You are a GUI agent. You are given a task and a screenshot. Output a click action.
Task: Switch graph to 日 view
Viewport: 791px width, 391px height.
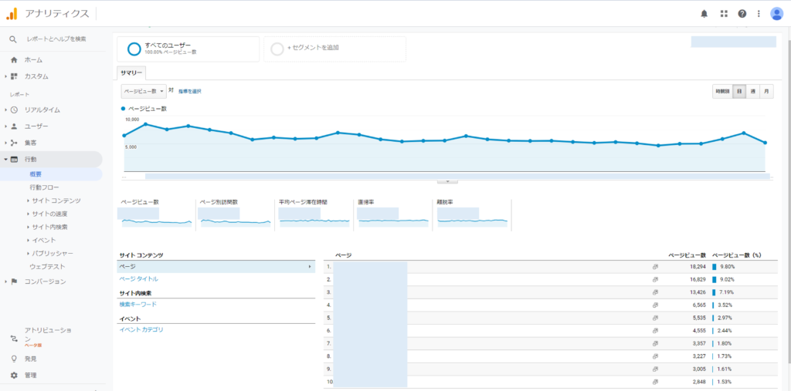(x=739, y=92)
